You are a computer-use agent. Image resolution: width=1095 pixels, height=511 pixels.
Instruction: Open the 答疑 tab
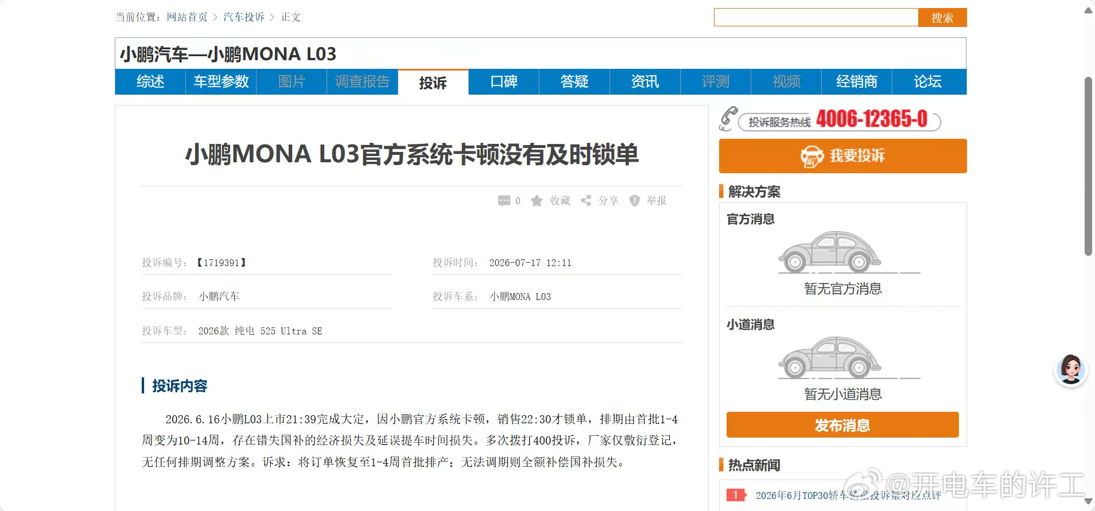(x=574, y=82)
